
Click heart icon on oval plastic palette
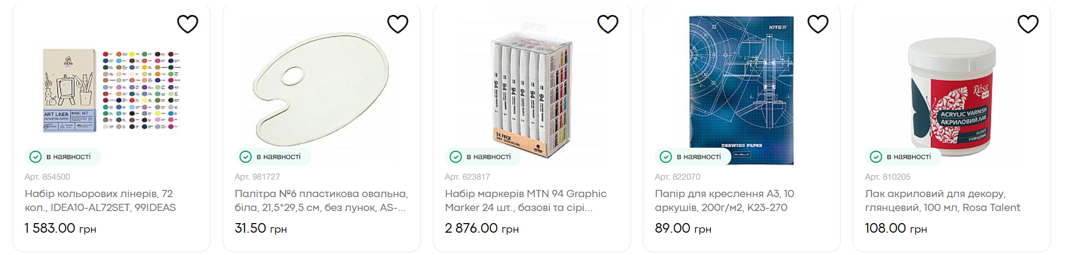pyautogui.click(x=398, y=24)
